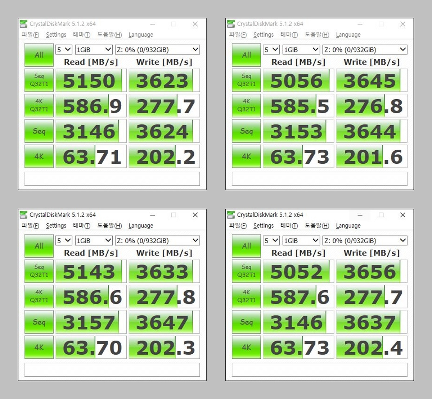This screenshot has height=399, width=432.
Task: Run Seq Q32T1 test beside 5143 result
Action: tap(39, 271)
